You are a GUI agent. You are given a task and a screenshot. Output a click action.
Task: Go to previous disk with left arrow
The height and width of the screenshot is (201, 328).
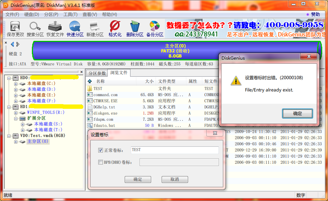coord(12,44)
